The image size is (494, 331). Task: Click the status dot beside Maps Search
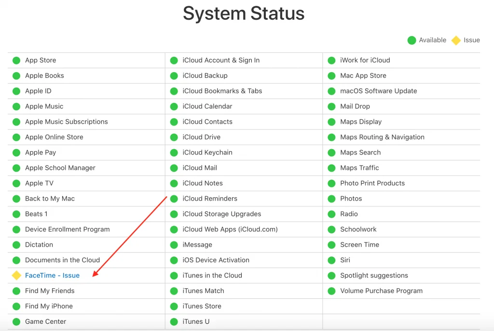(331, 153)
